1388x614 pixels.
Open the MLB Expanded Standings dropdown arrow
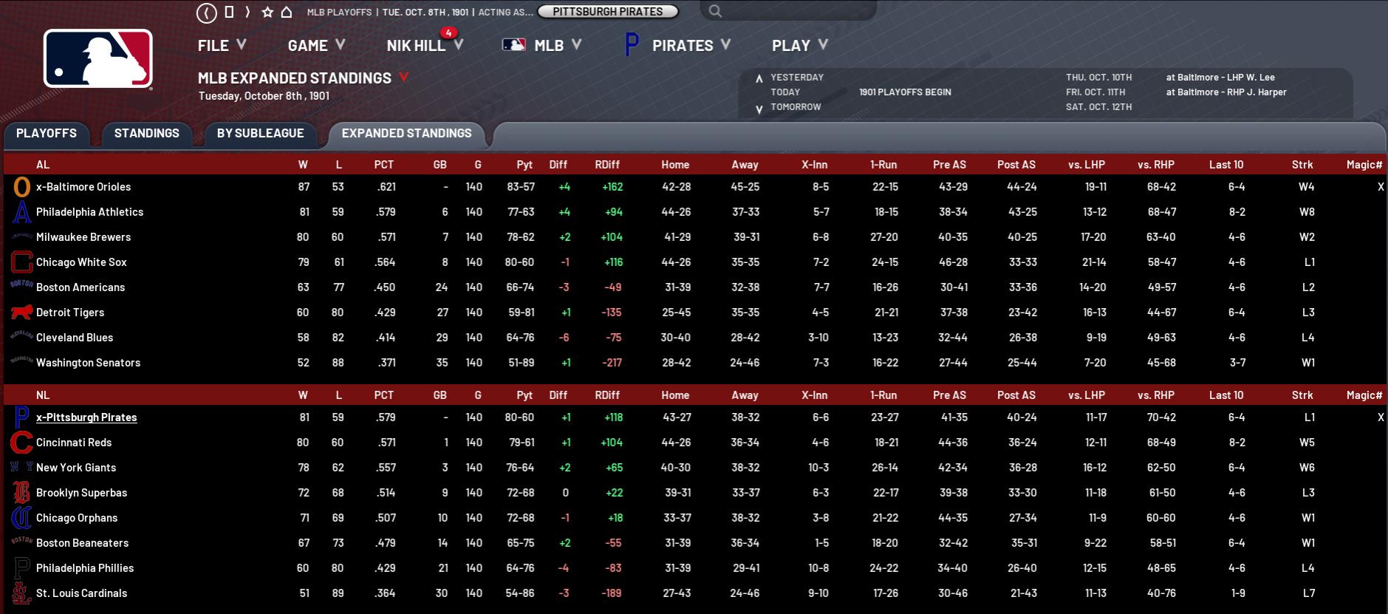[x=403, y=77]
